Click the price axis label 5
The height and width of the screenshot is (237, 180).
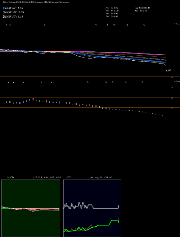pyautogui.click(x=172, y=78)
